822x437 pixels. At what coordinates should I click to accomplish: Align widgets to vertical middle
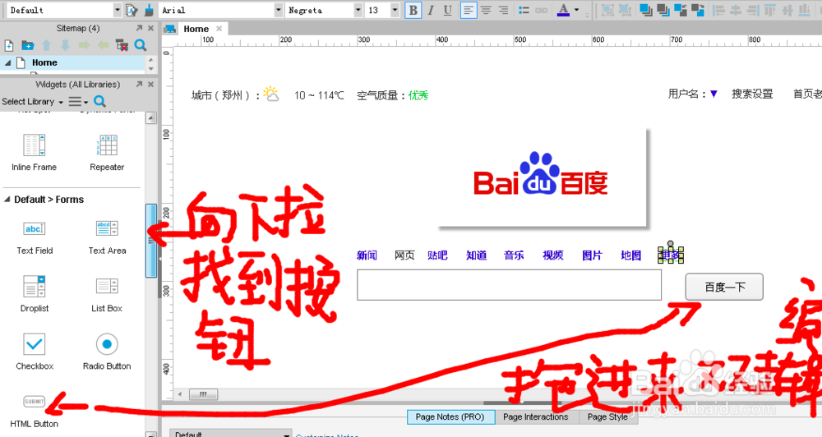point(787,10)
